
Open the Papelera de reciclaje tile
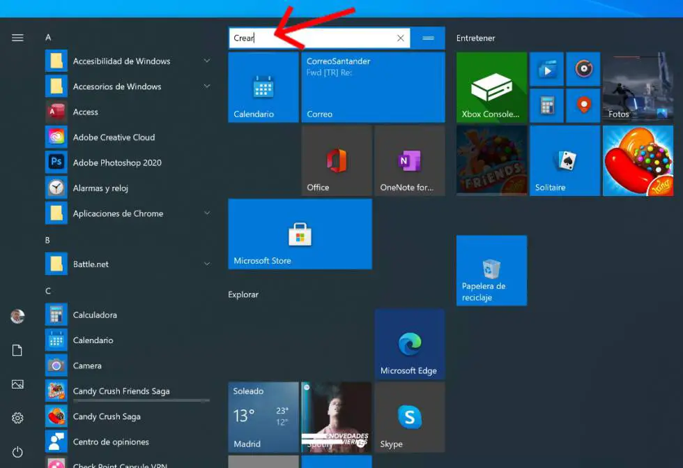492,271
